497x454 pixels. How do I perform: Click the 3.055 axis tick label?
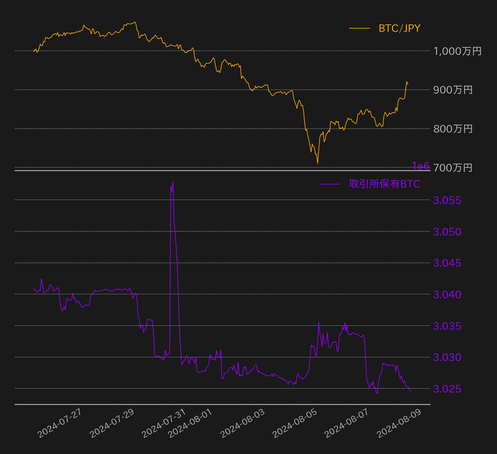tap(447, 200)
